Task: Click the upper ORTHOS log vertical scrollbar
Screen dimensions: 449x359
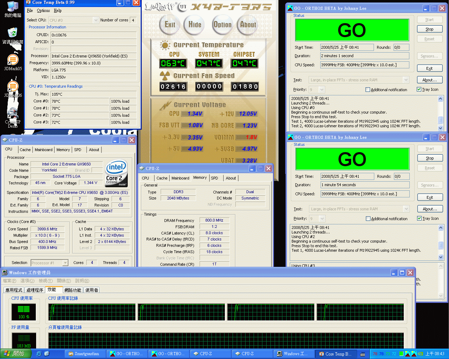Action: pos(441,113)
